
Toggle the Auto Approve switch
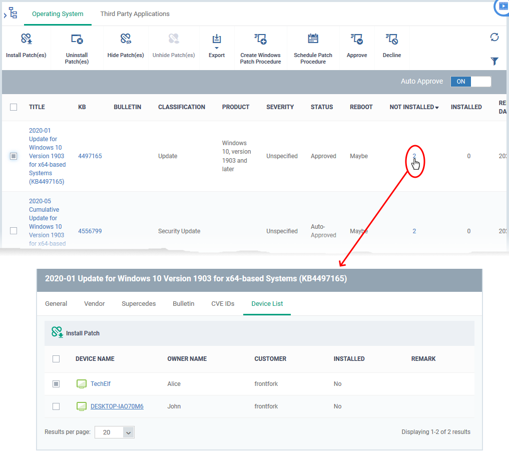(x=470, y=82)
